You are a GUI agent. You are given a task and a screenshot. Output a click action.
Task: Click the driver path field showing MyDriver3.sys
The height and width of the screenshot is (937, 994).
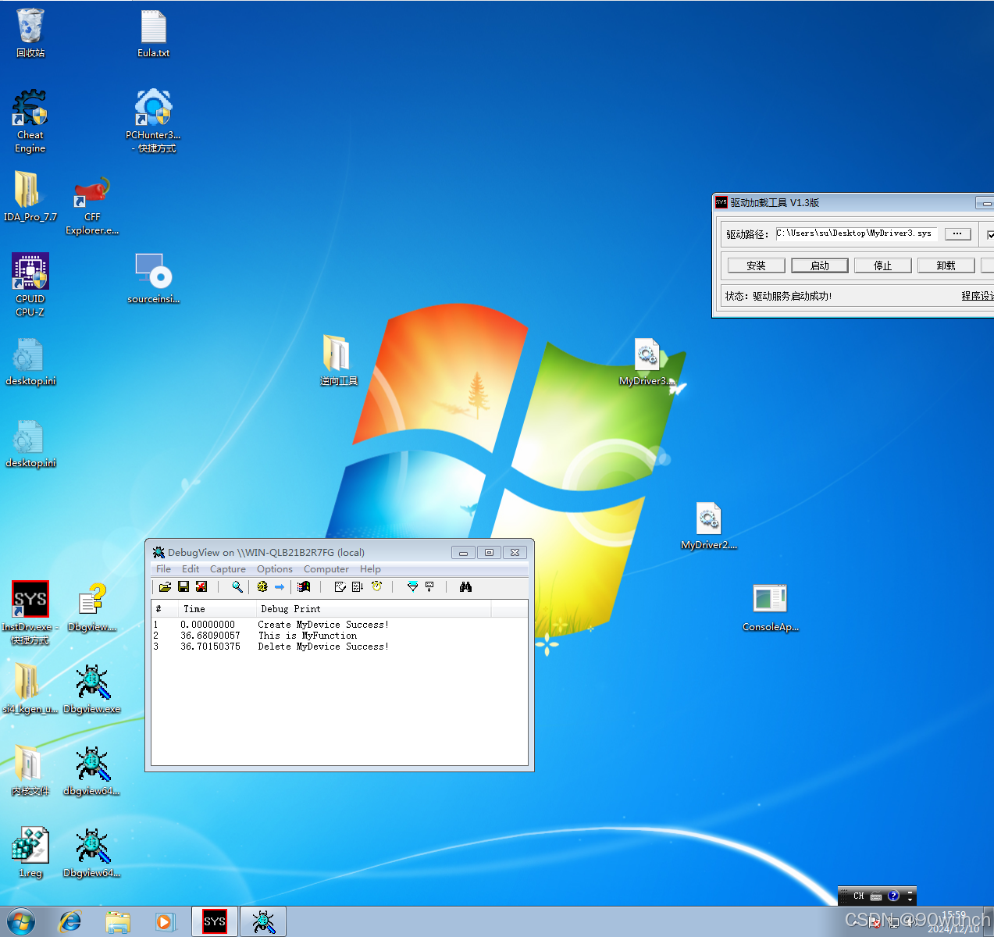(x=856, y=233)
